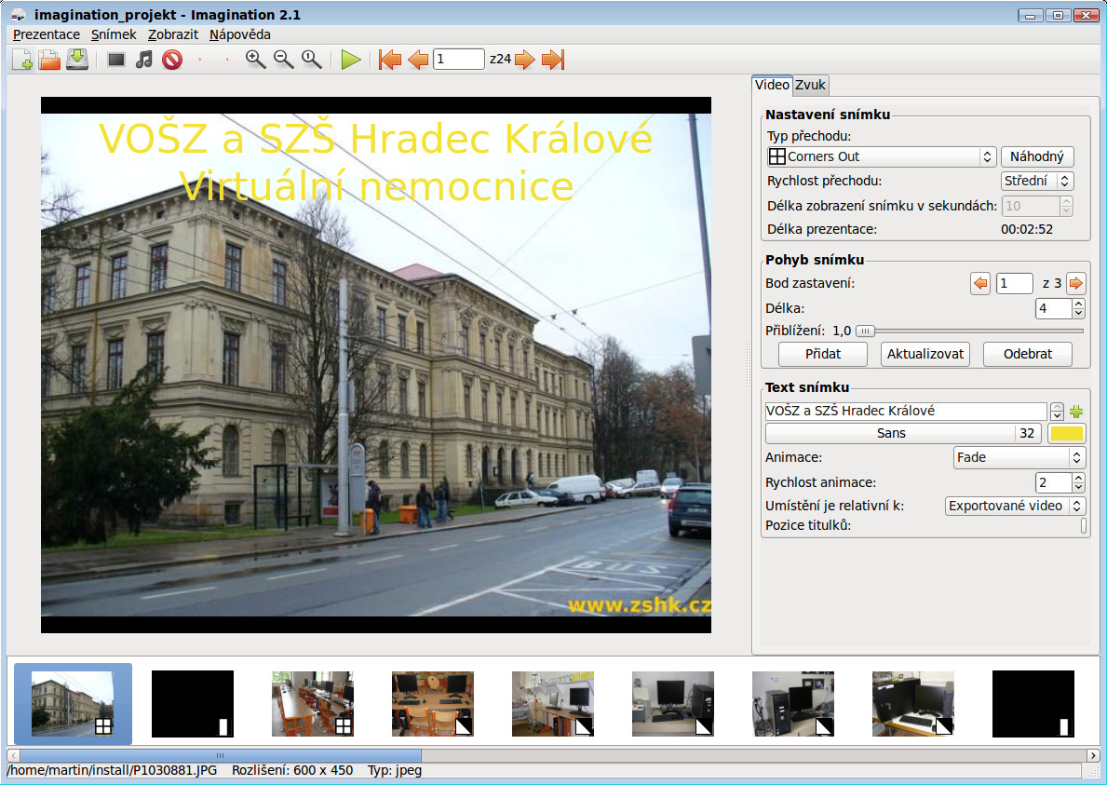Image resolution: width=1107 pixels, height=785 pixels.
Task: Click presentation length value 00:02:52
Action: click(1027, 229)
